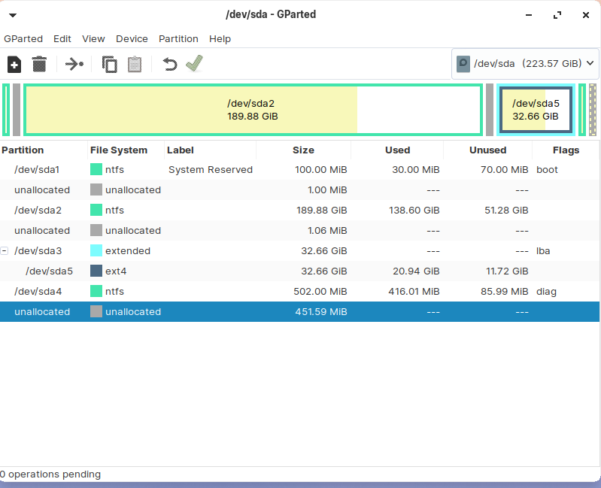
Task: Click the green ntfs swatch for /dev/sda1
Action: (x=96, y=169)
